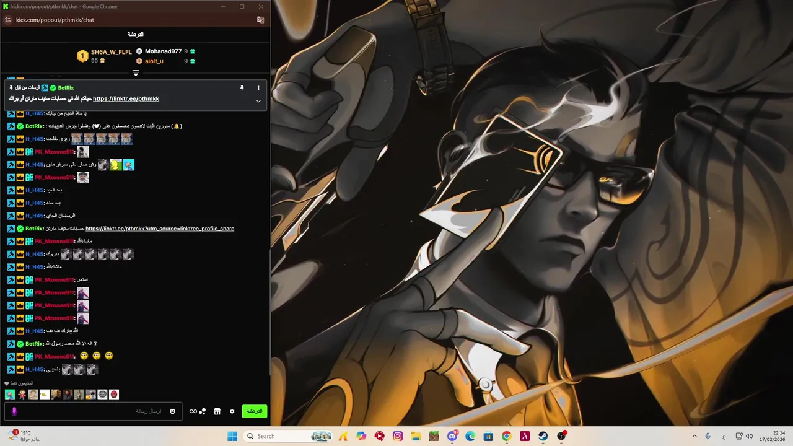Expand the gift leaderboard arrow
Viewport: 793px width, 446px height.
pos(136,72)
